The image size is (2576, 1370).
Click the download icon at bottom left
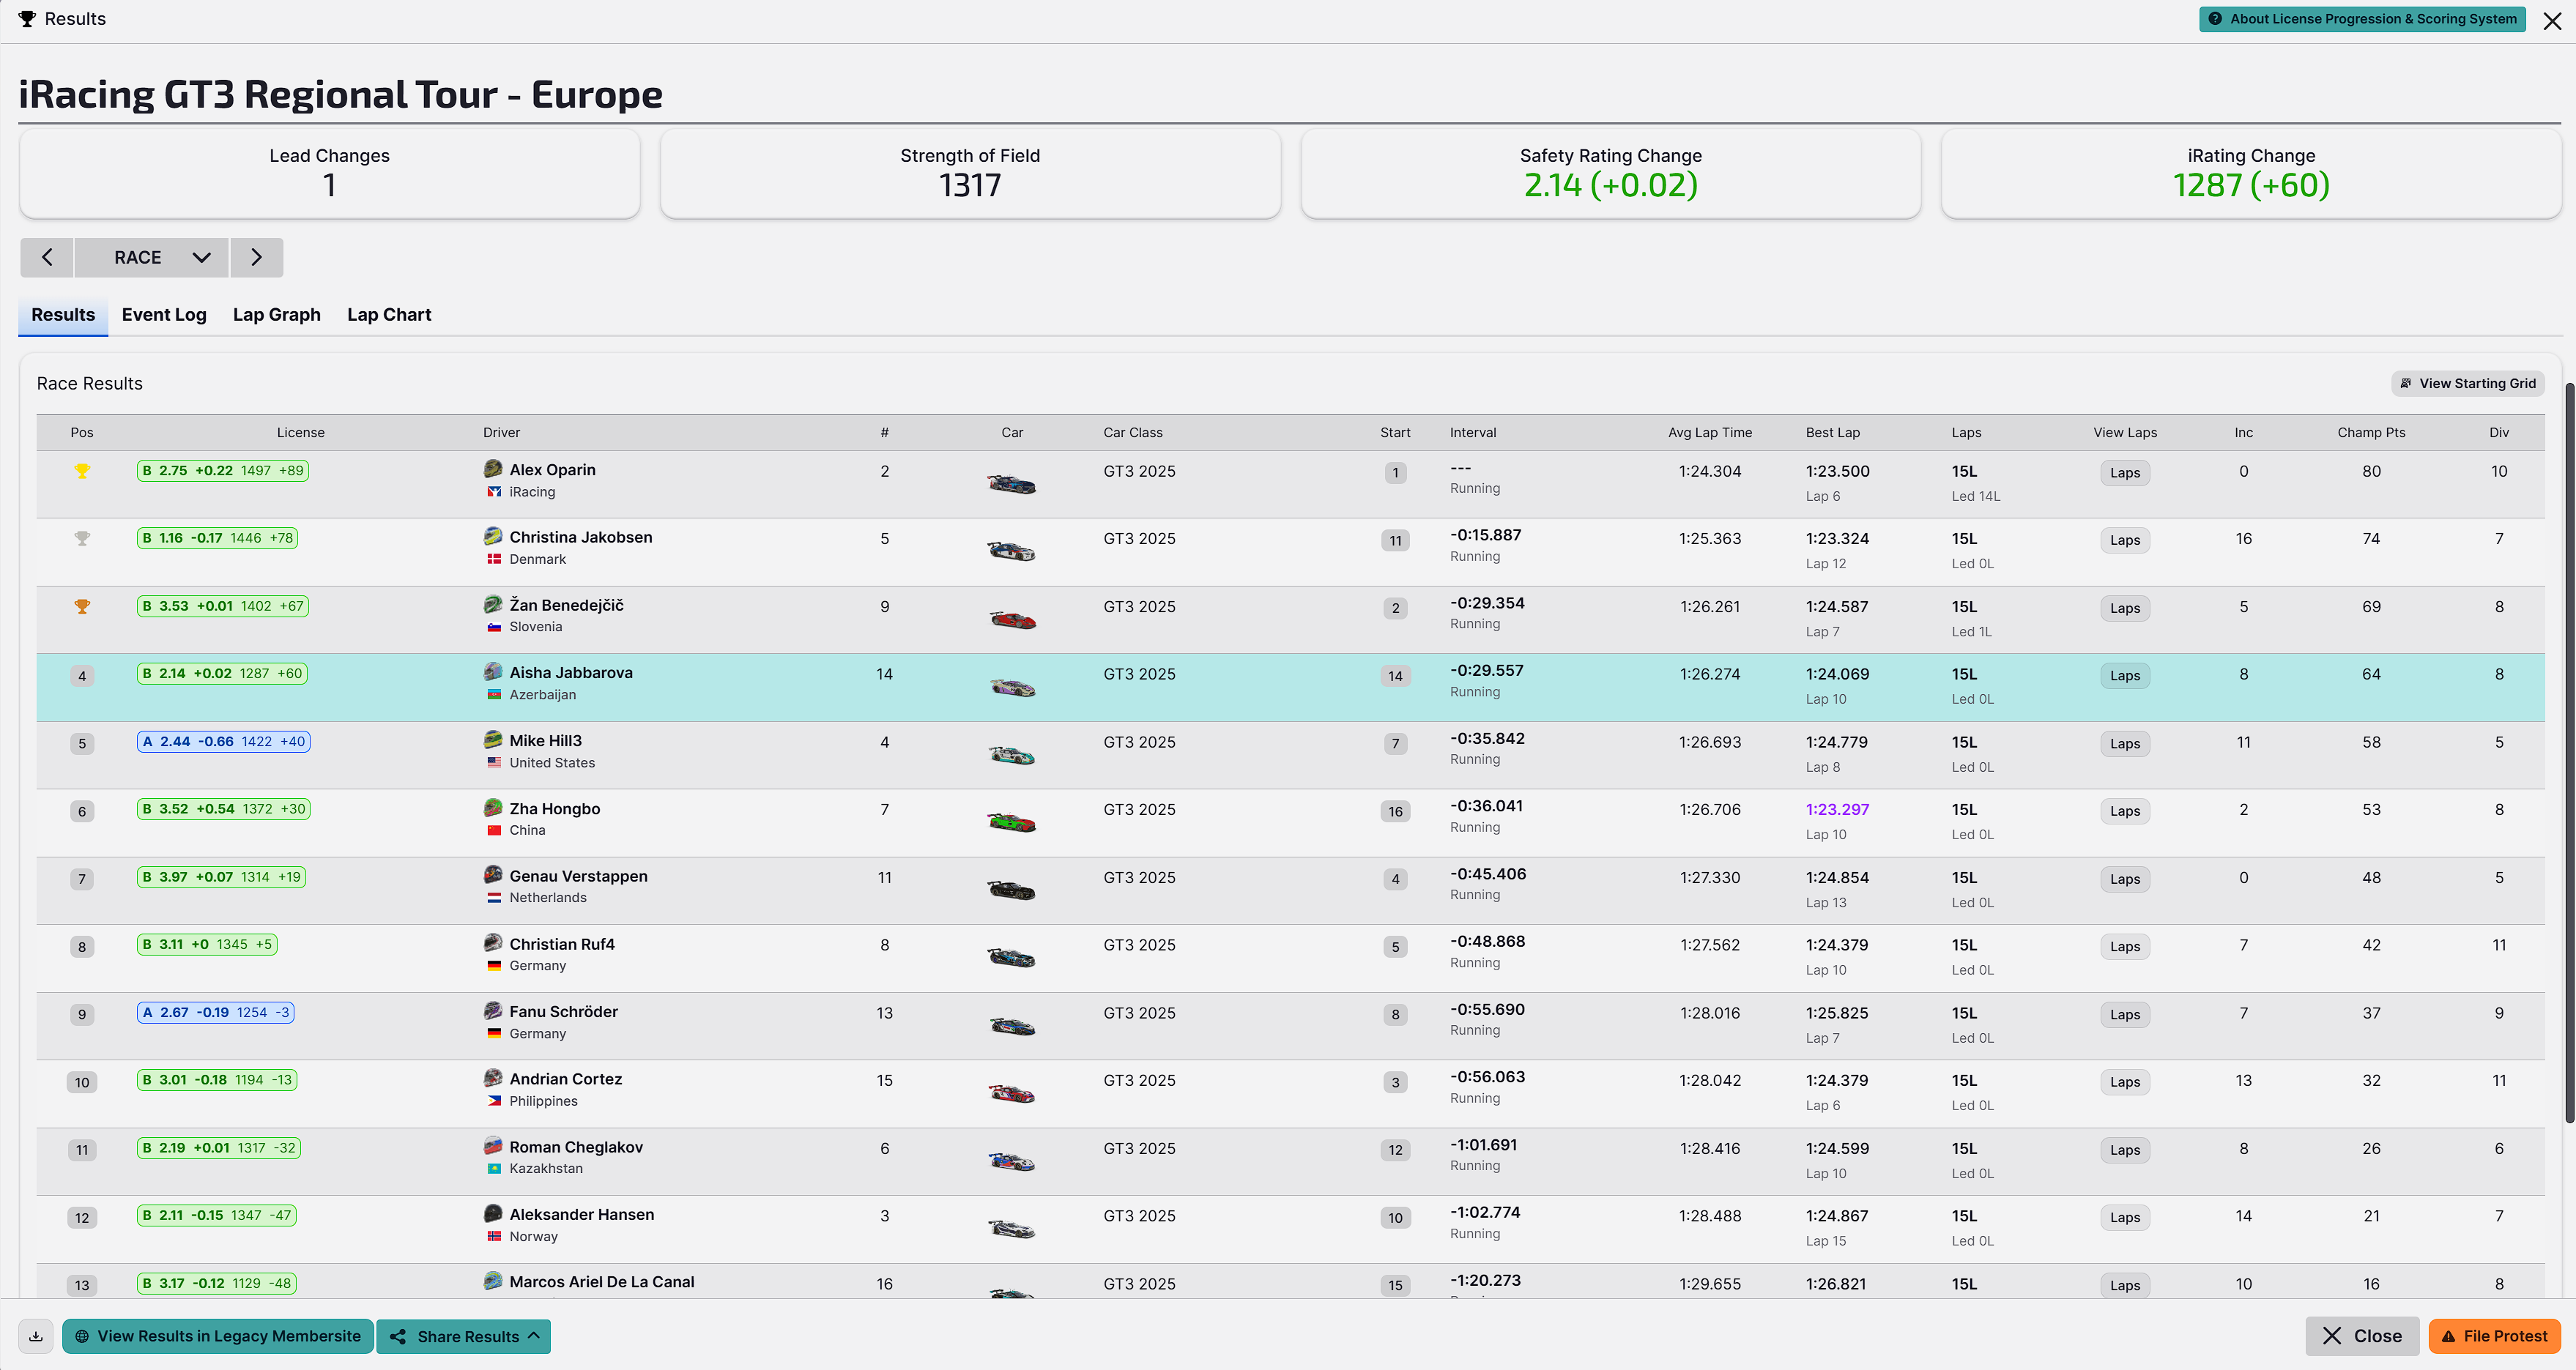tap(36, 1336)
